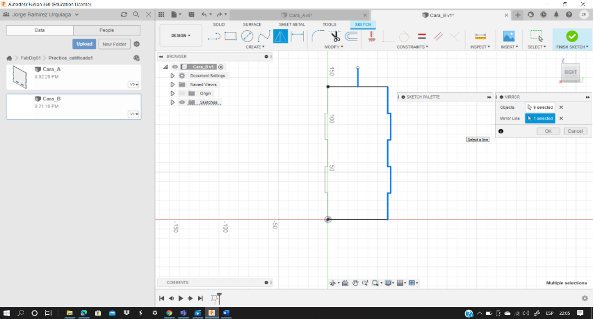Expand Named Views node
Image resolution: width=593 pixels, height=319 pixels.
(172, 85)
